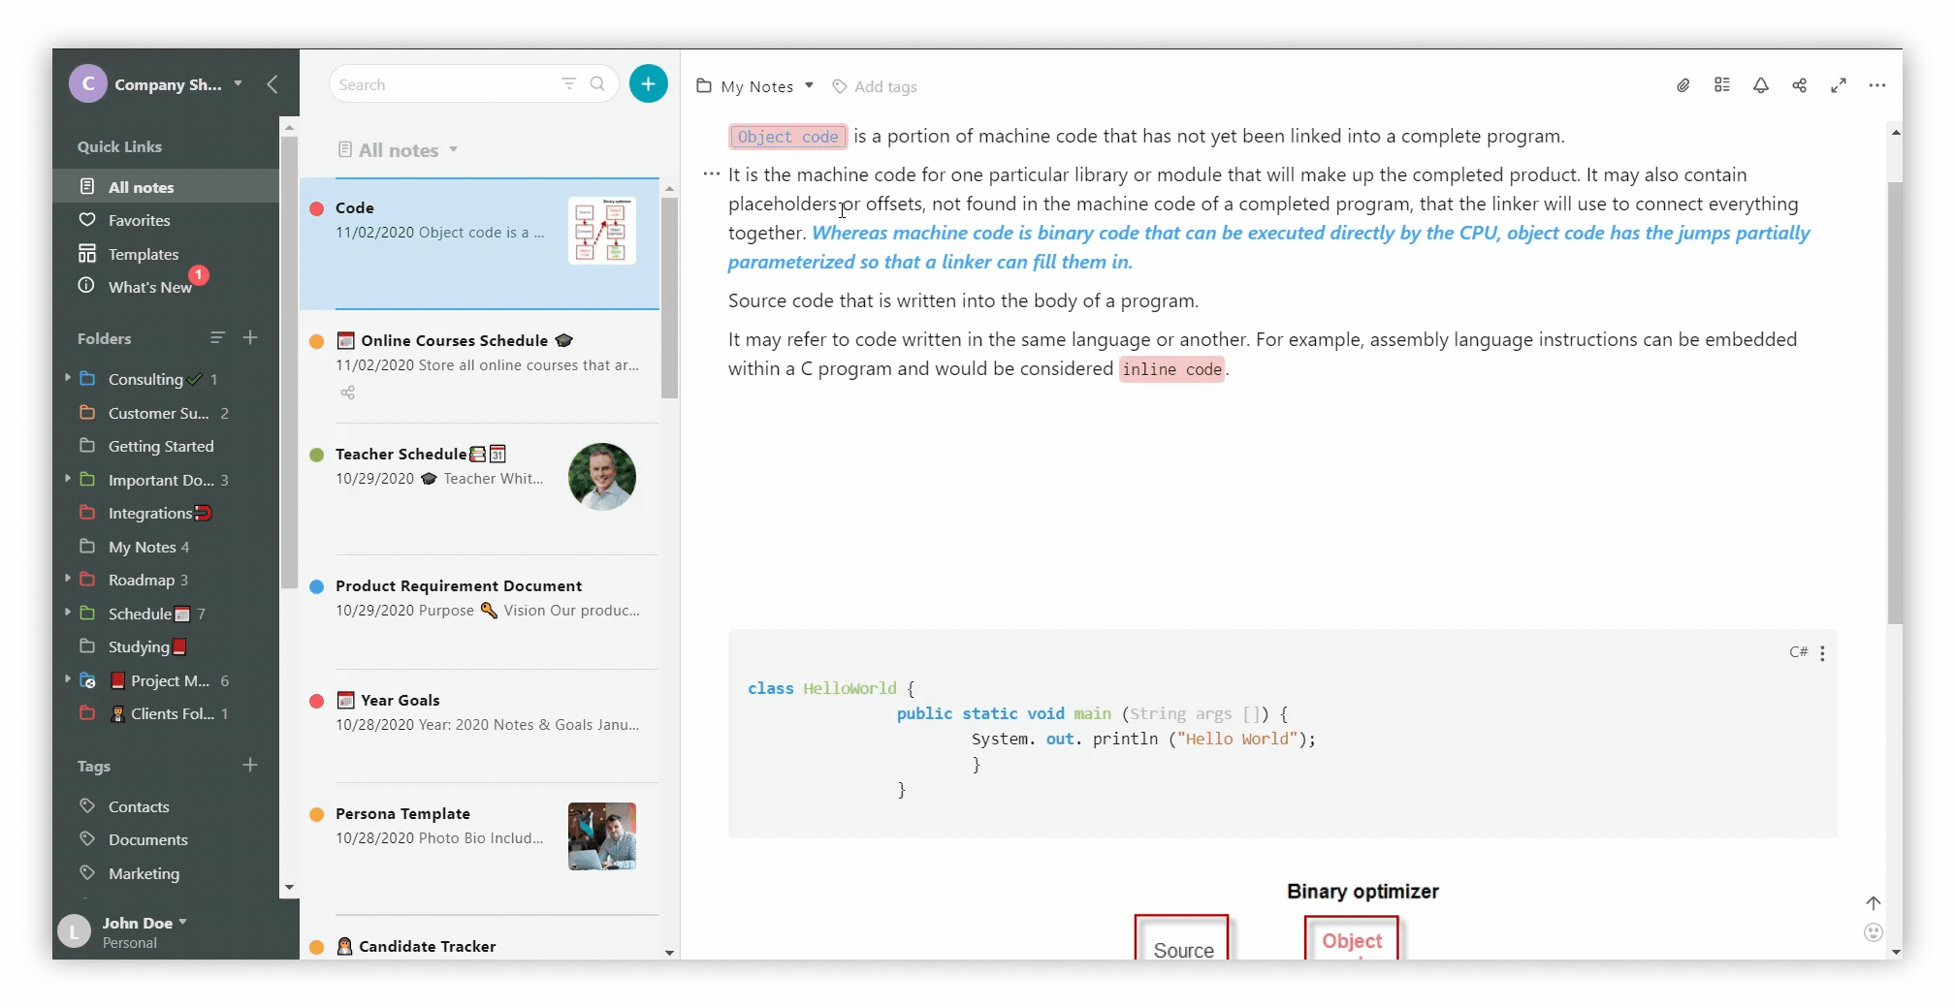Click the Object code highlighted inline text
Viewport: 1955px width, 1008px height.
pos(788,137)
